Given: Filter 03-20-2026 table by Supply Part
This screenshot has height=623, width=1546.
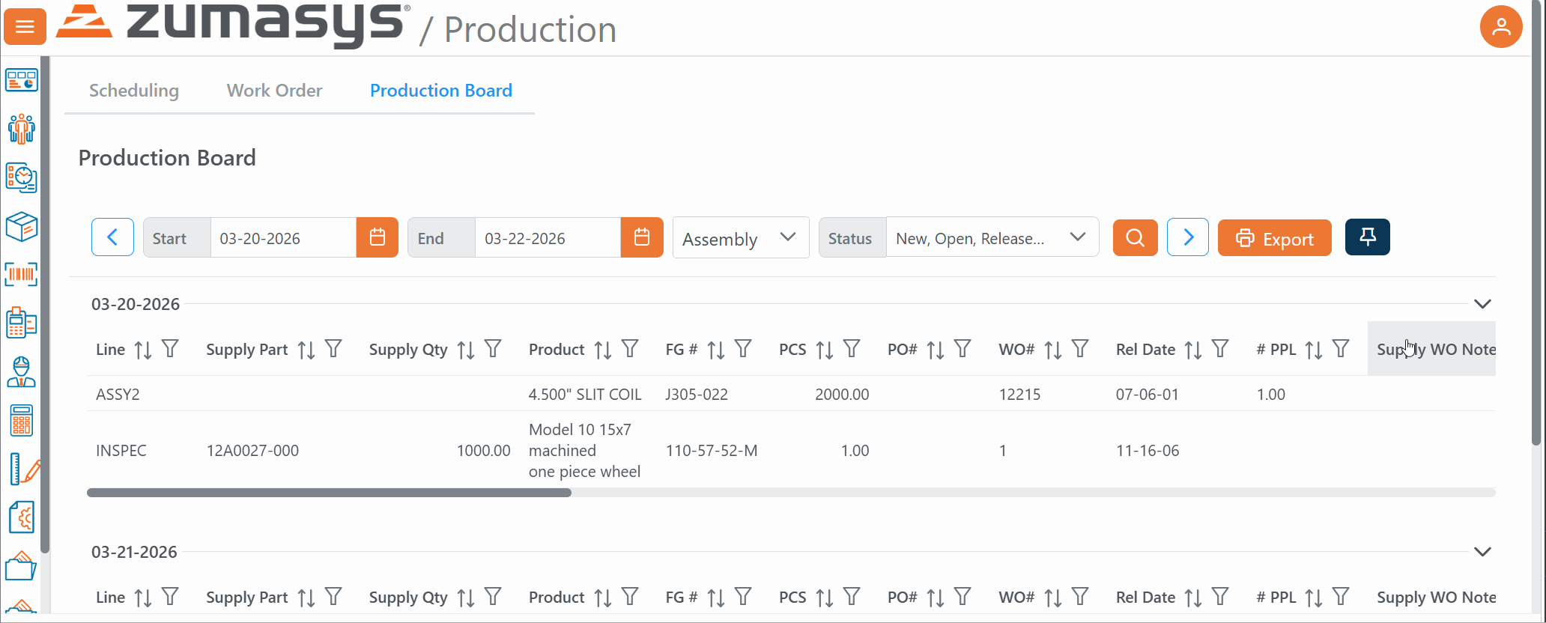Looking at the screenshot, I should pos(333,349).
